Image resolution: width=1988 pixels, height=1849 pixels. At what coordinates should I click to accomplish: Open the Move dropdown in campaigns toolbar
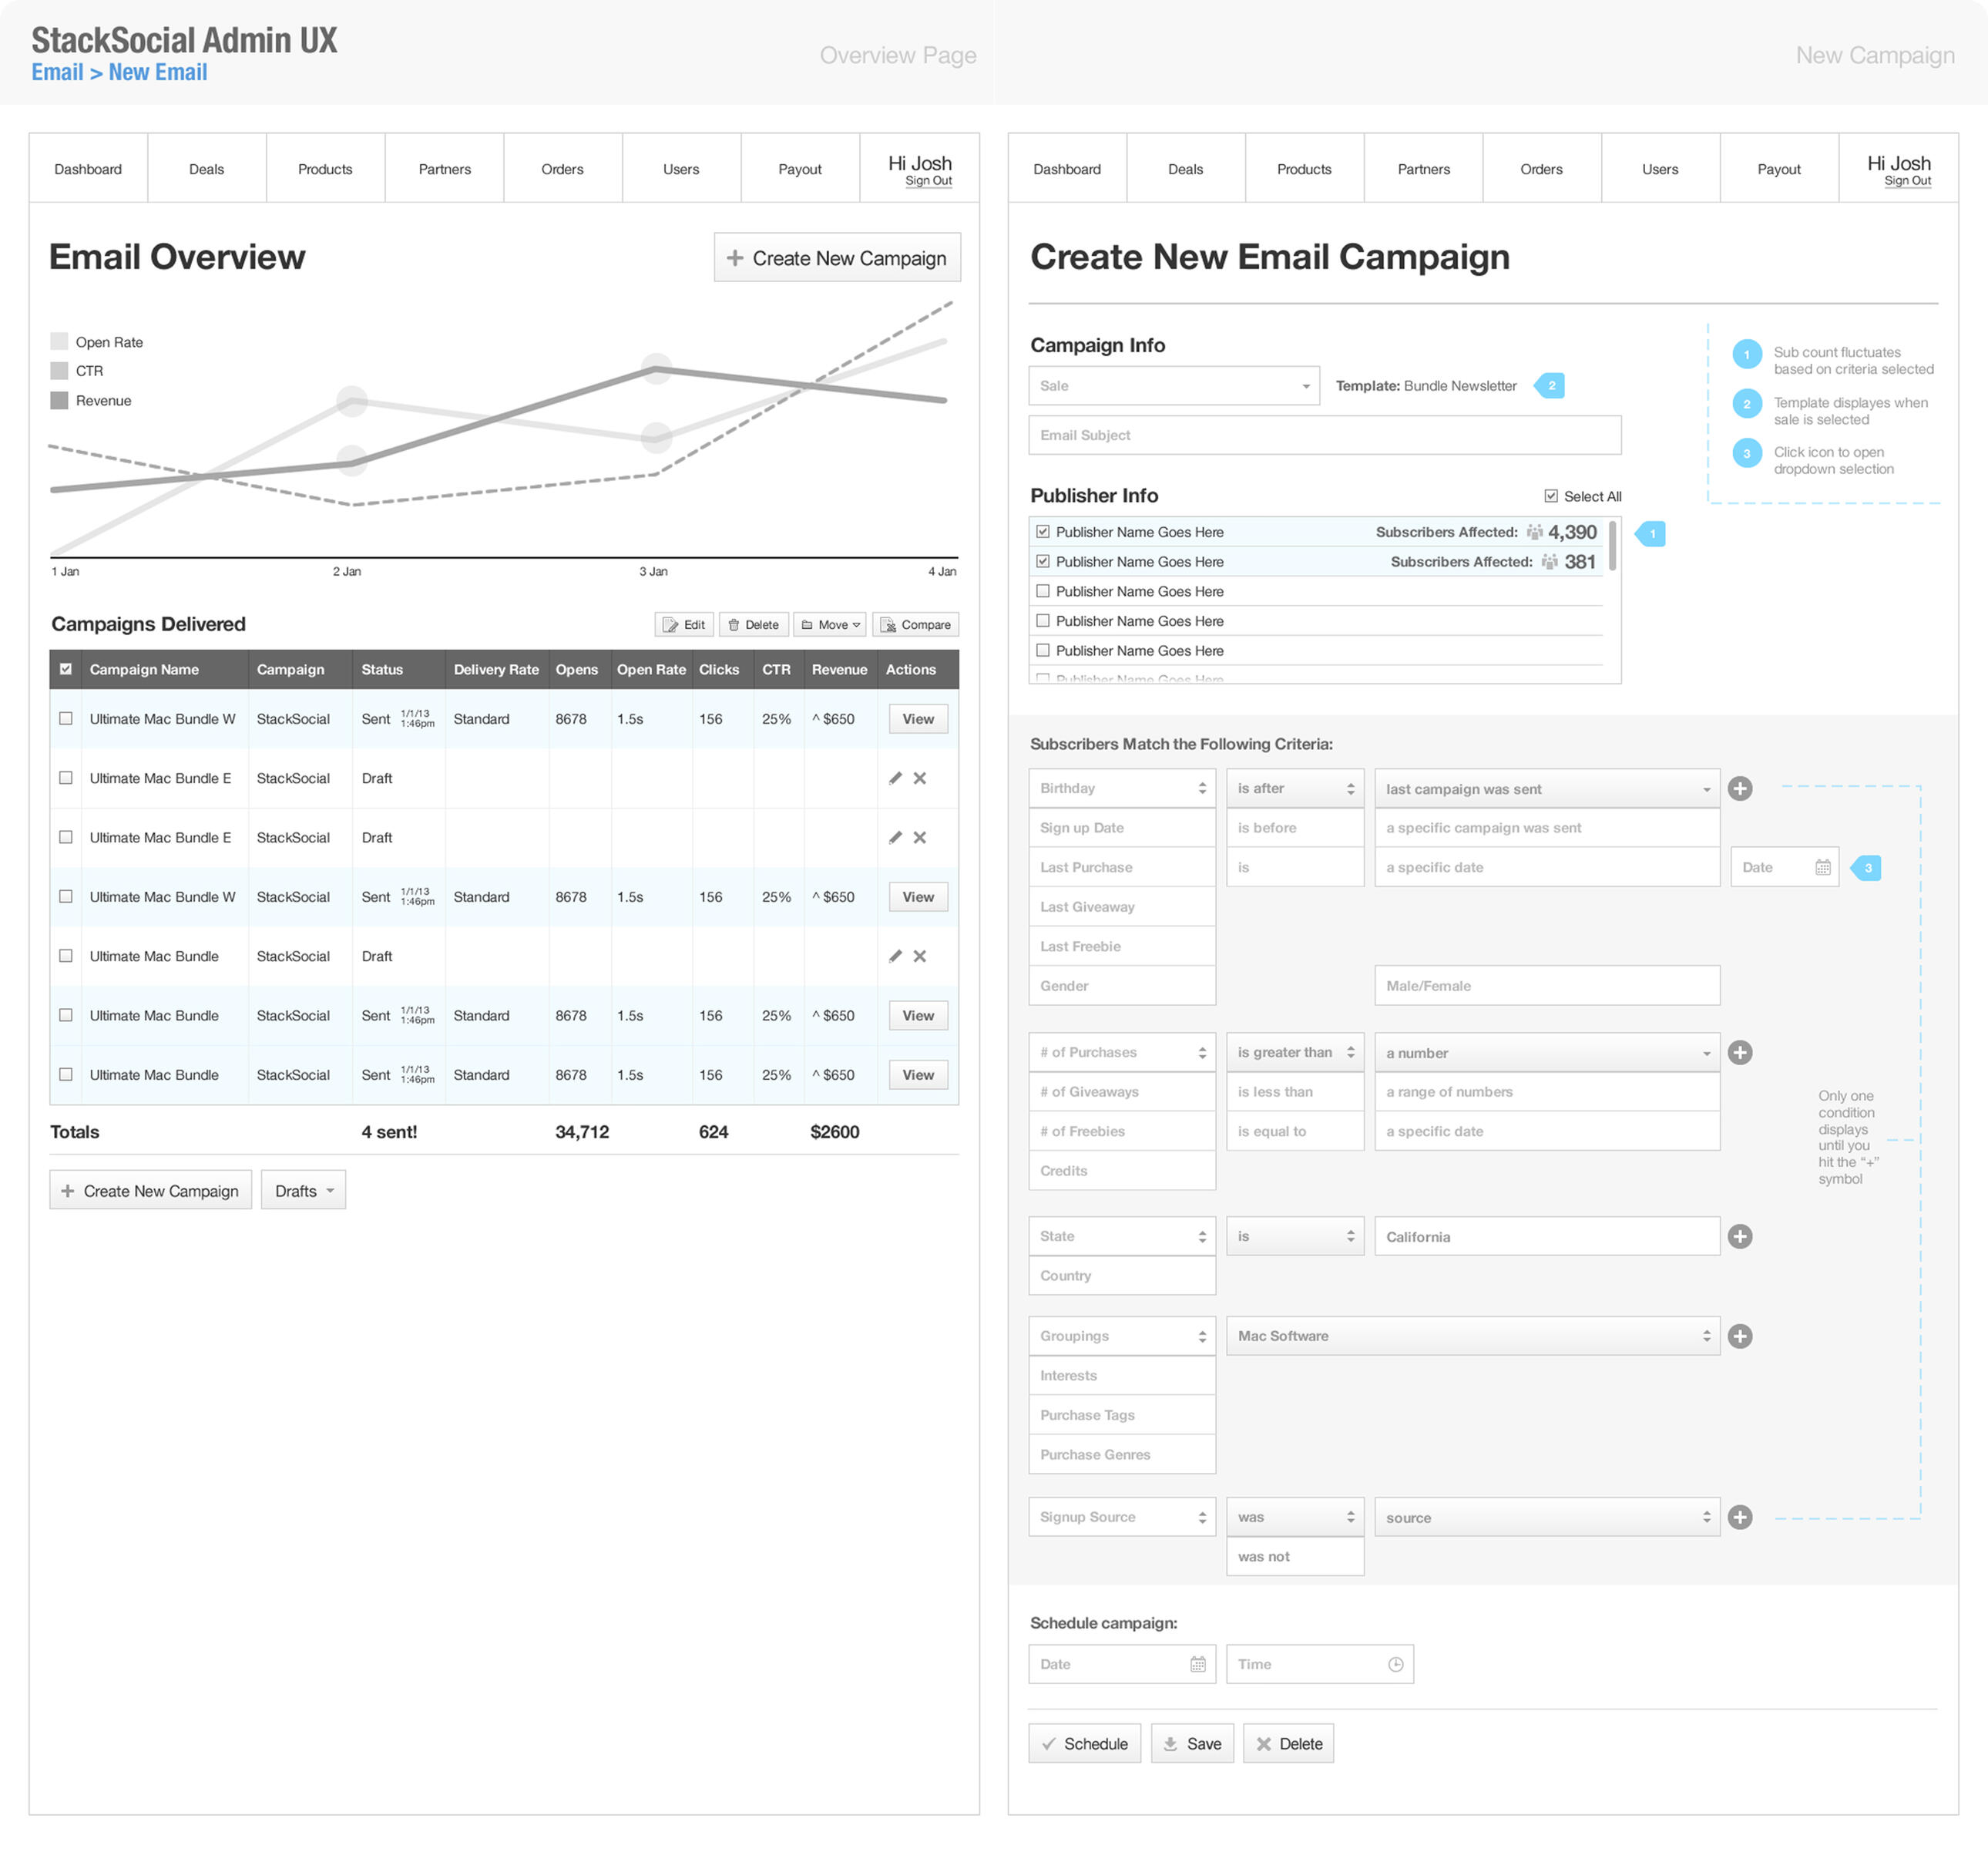click(x=830, y=624)
